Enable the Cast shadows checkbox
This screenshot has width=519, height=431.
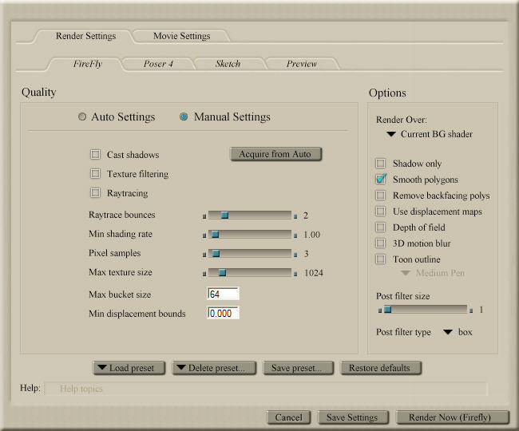pyautogui.click(x=96, y=155)
